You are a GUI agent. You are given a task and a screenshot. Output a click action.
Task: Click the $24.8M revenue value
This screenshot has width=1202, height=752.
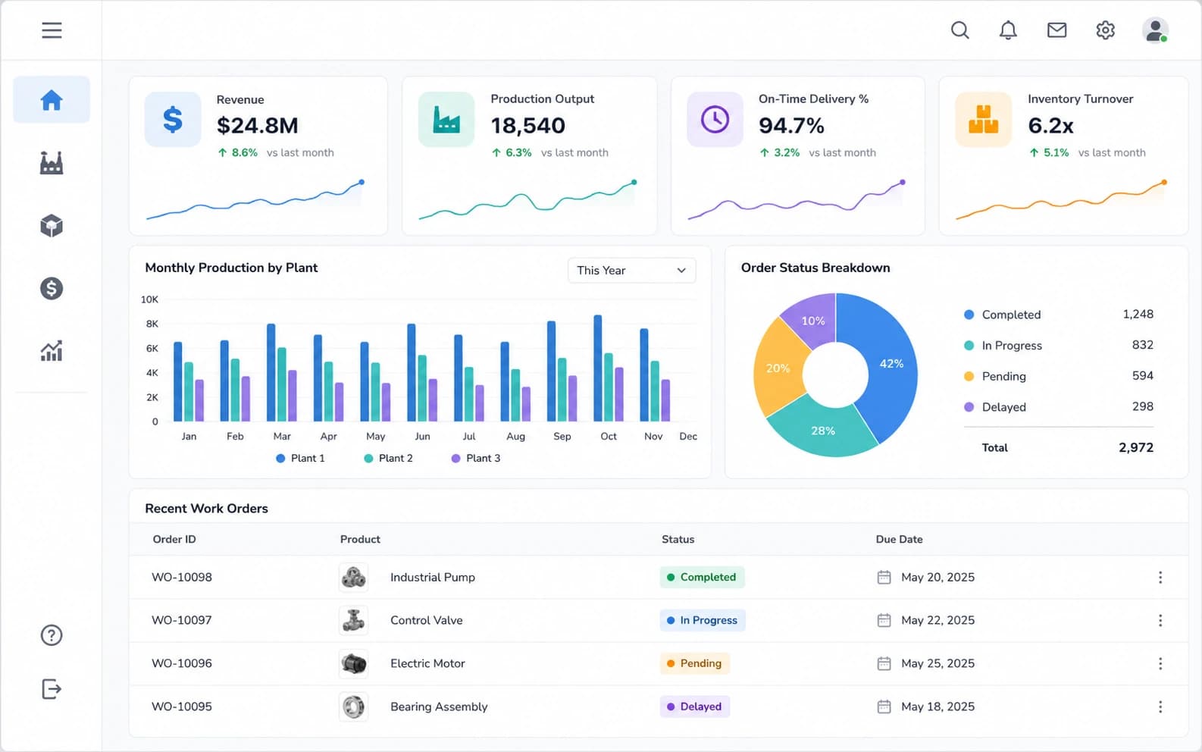pyautogui.click(x=258, y=125)
